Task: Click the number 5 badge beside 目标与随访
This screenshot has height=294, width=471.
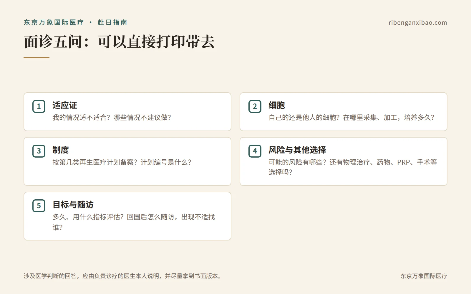Action: [x=39, y=206]
